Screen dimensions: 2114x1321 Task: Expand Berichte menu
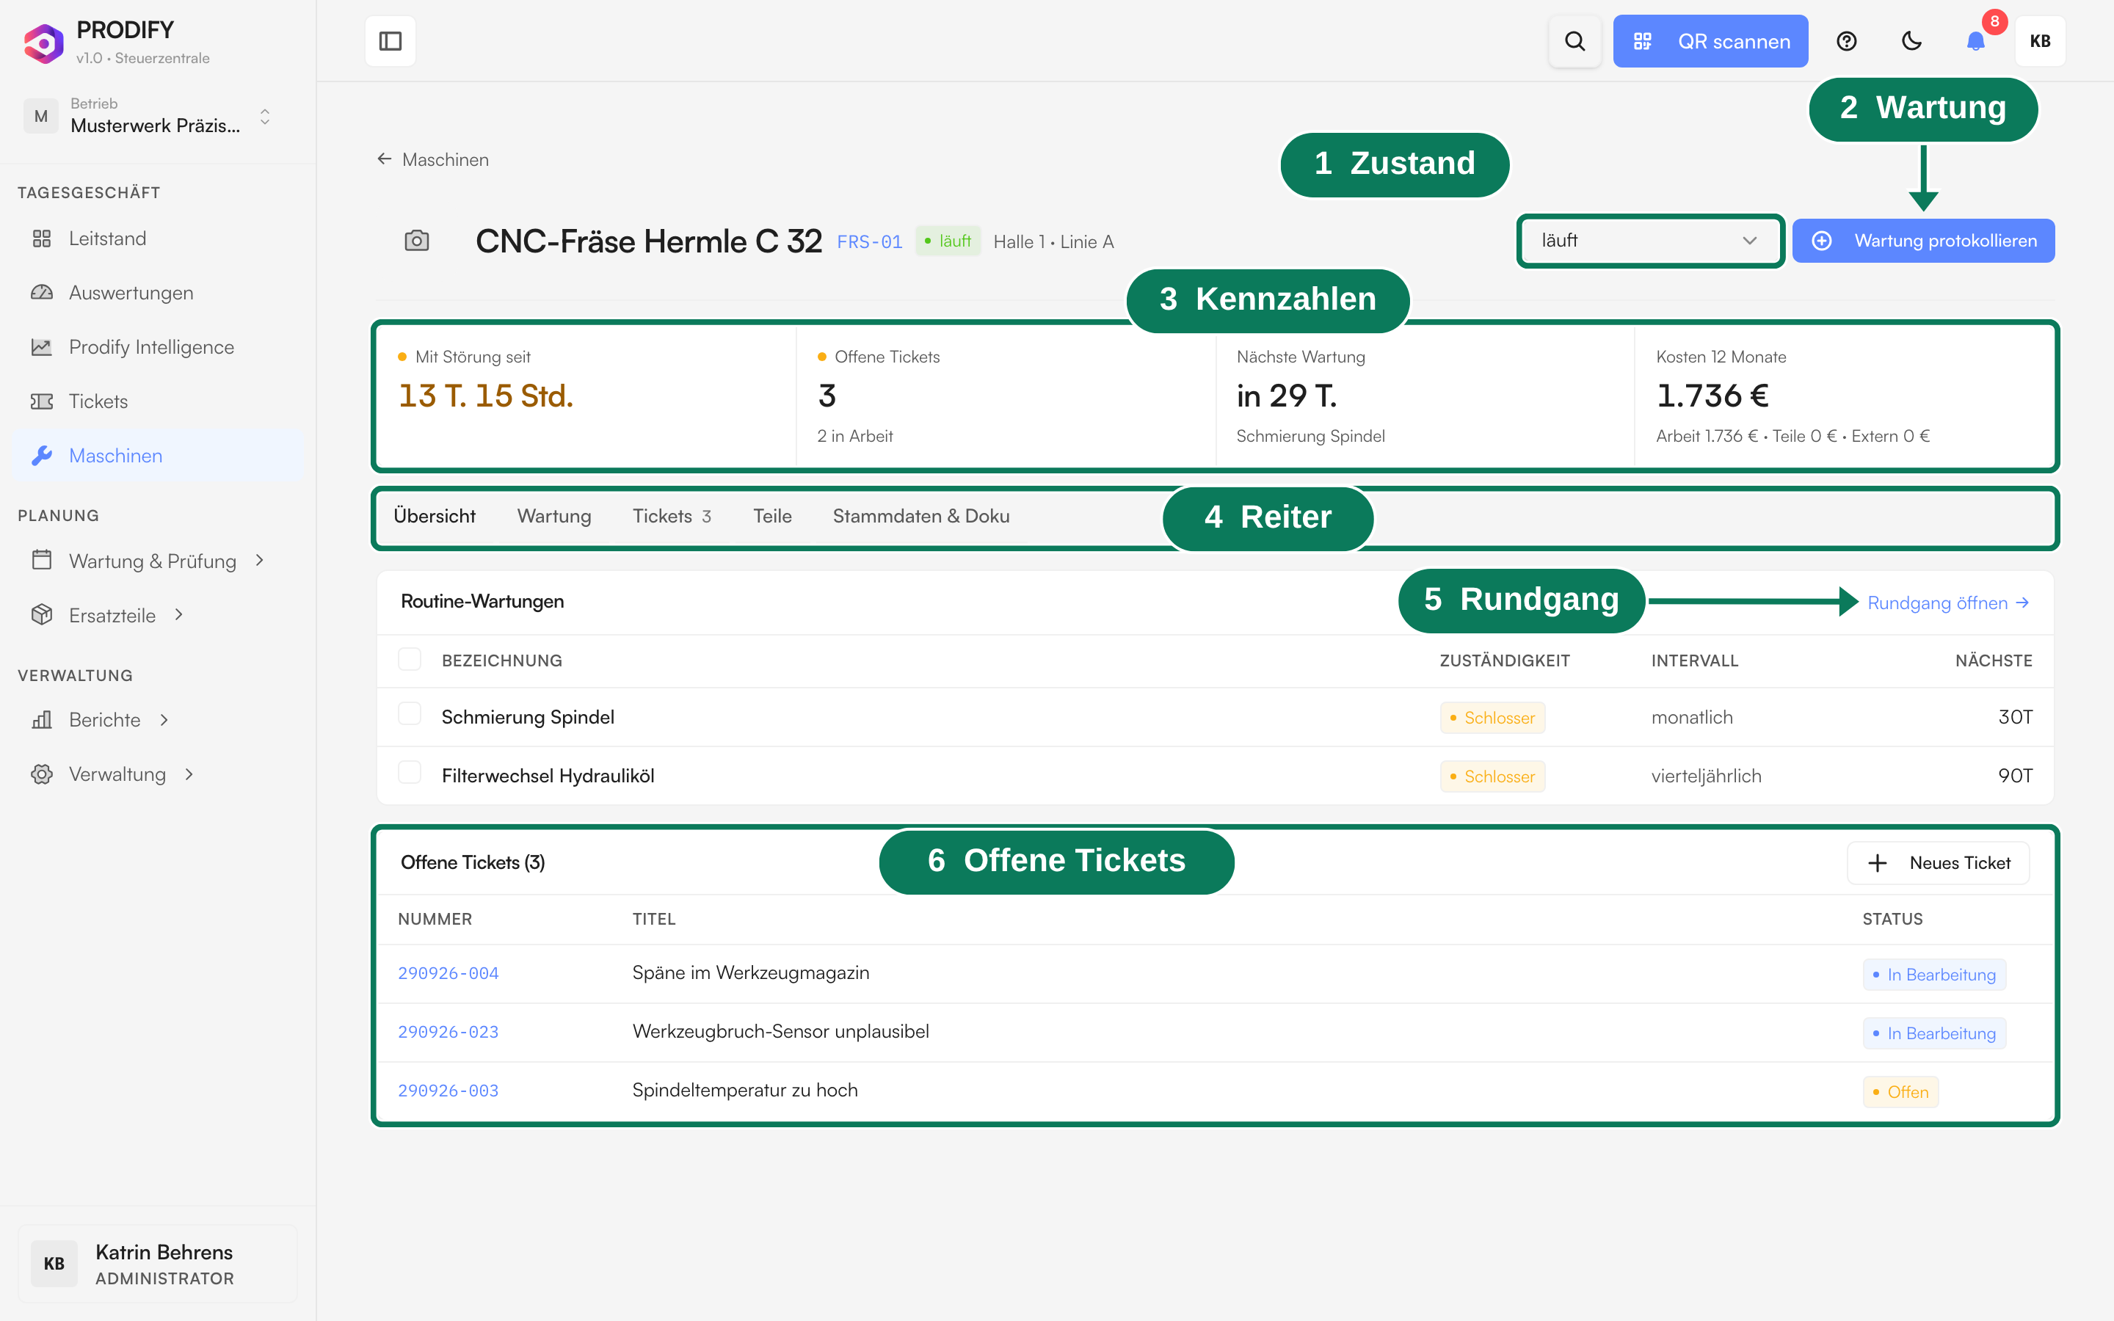(x=158, y=720)
